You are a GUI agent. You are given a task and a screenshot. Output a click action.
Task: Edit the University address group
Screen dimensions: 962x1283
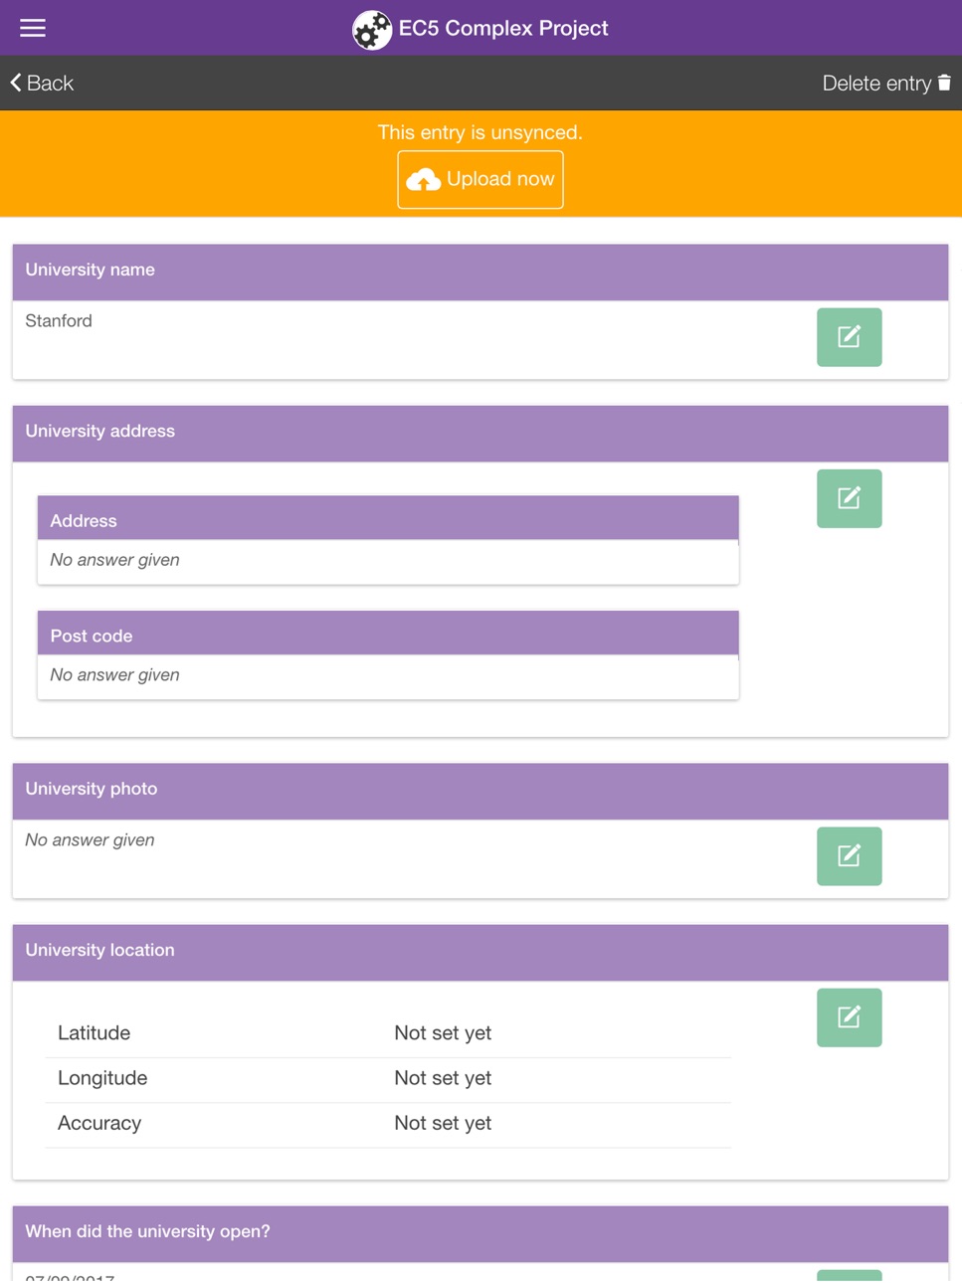pos(849,498)
